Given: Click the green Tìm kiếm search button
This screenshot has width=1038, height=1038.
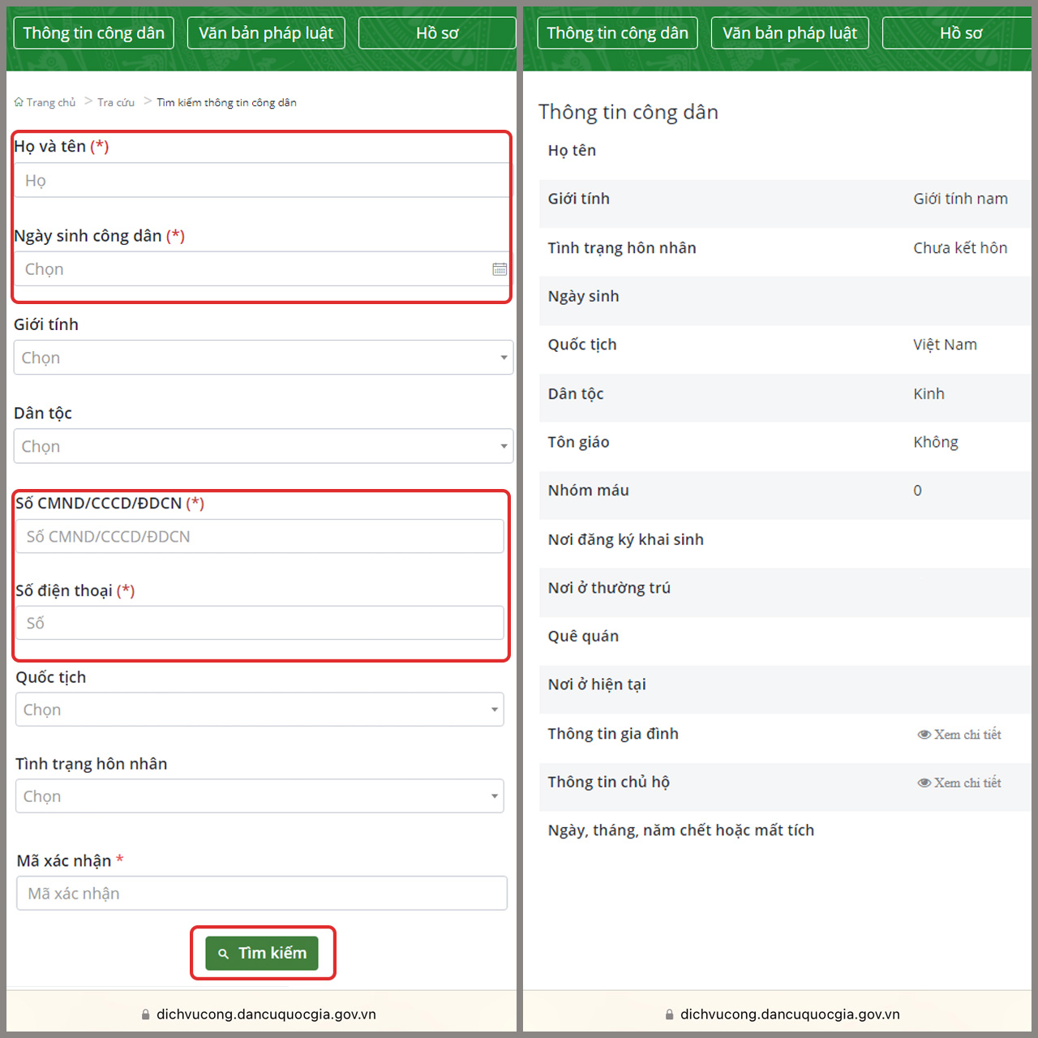Looking at the screenshot, I should point(262,953).
